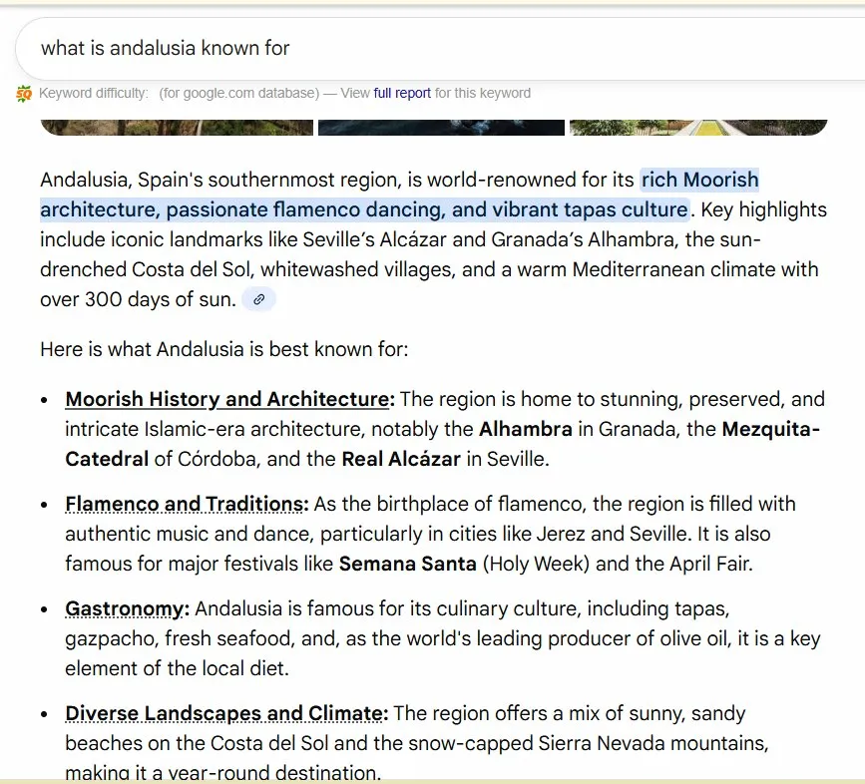Image resolution: width=865 pixels, height=784 pixels.
Task: Click the Keyword difficulty label
Action: [94, 94]
